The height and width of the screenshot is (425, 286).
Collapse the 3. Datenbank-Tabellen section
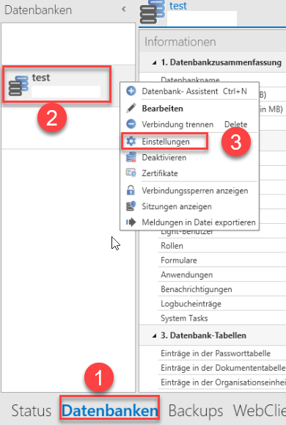coord(155,335)
